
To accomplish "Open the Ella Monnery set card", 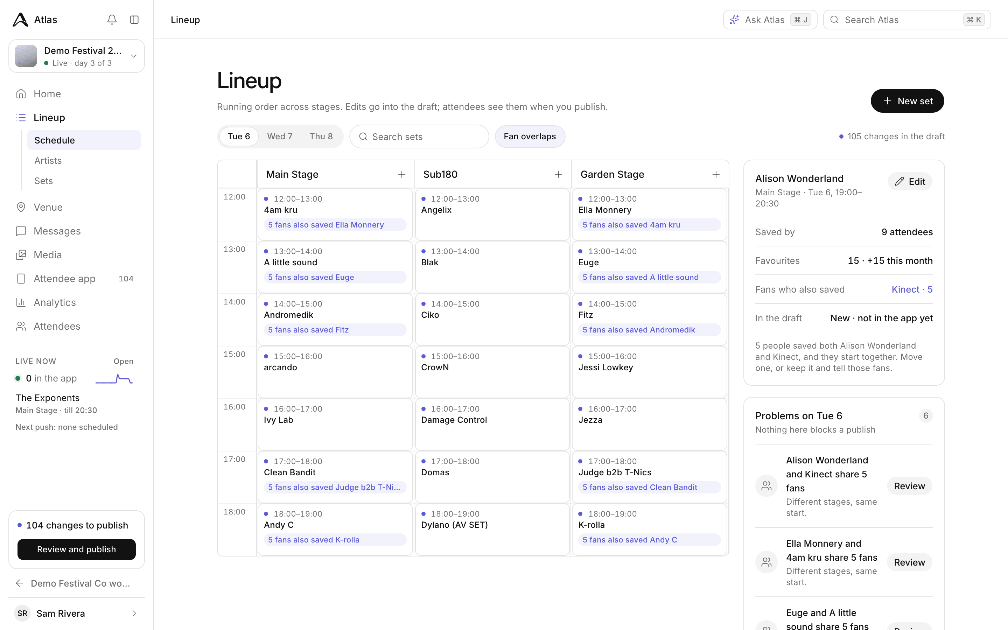I will coord(649,214).
